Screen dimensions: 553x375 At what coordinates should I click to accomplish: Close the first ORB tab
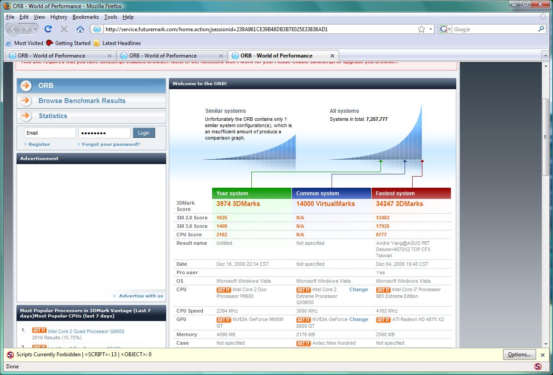click(x=110, y=56)
